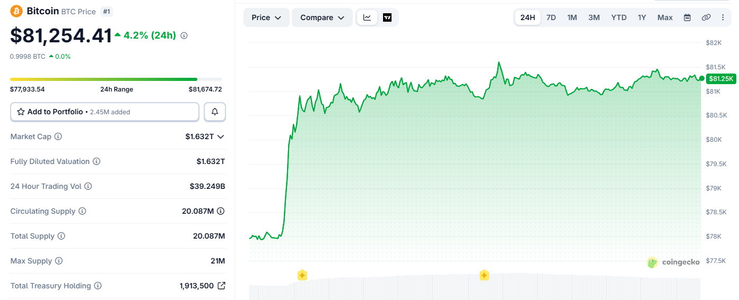The width and height of the screenshot is (739, 300).
Task: Click the 21M max supply value
Action: 218,261
